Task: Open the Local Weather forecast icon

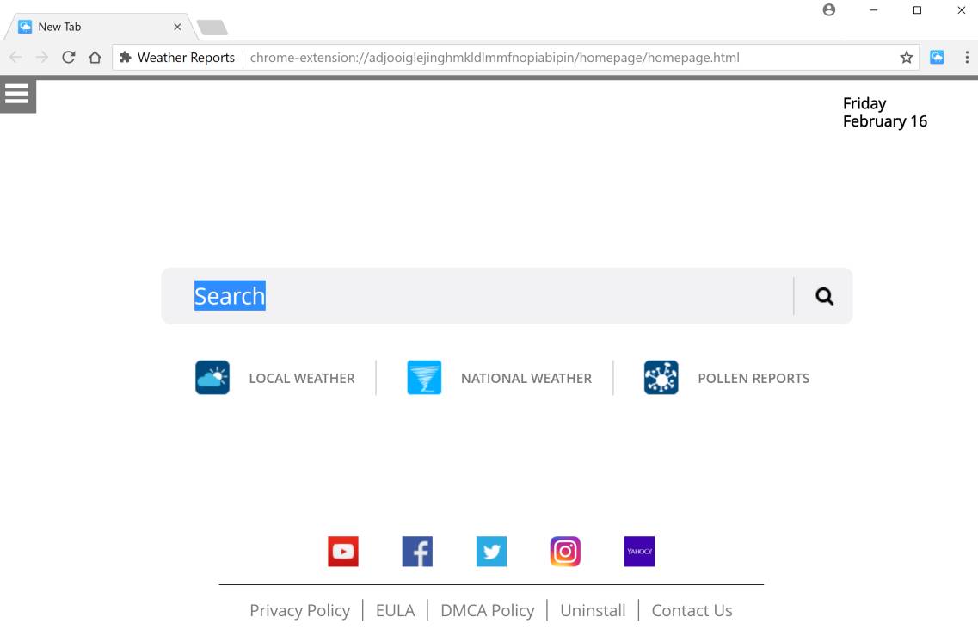Action: click(212, 377)
